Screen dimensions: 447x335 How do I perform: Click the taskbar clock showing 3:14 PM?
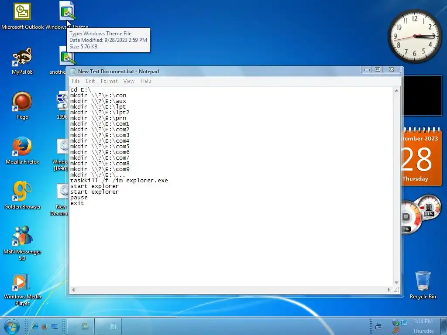423,321
